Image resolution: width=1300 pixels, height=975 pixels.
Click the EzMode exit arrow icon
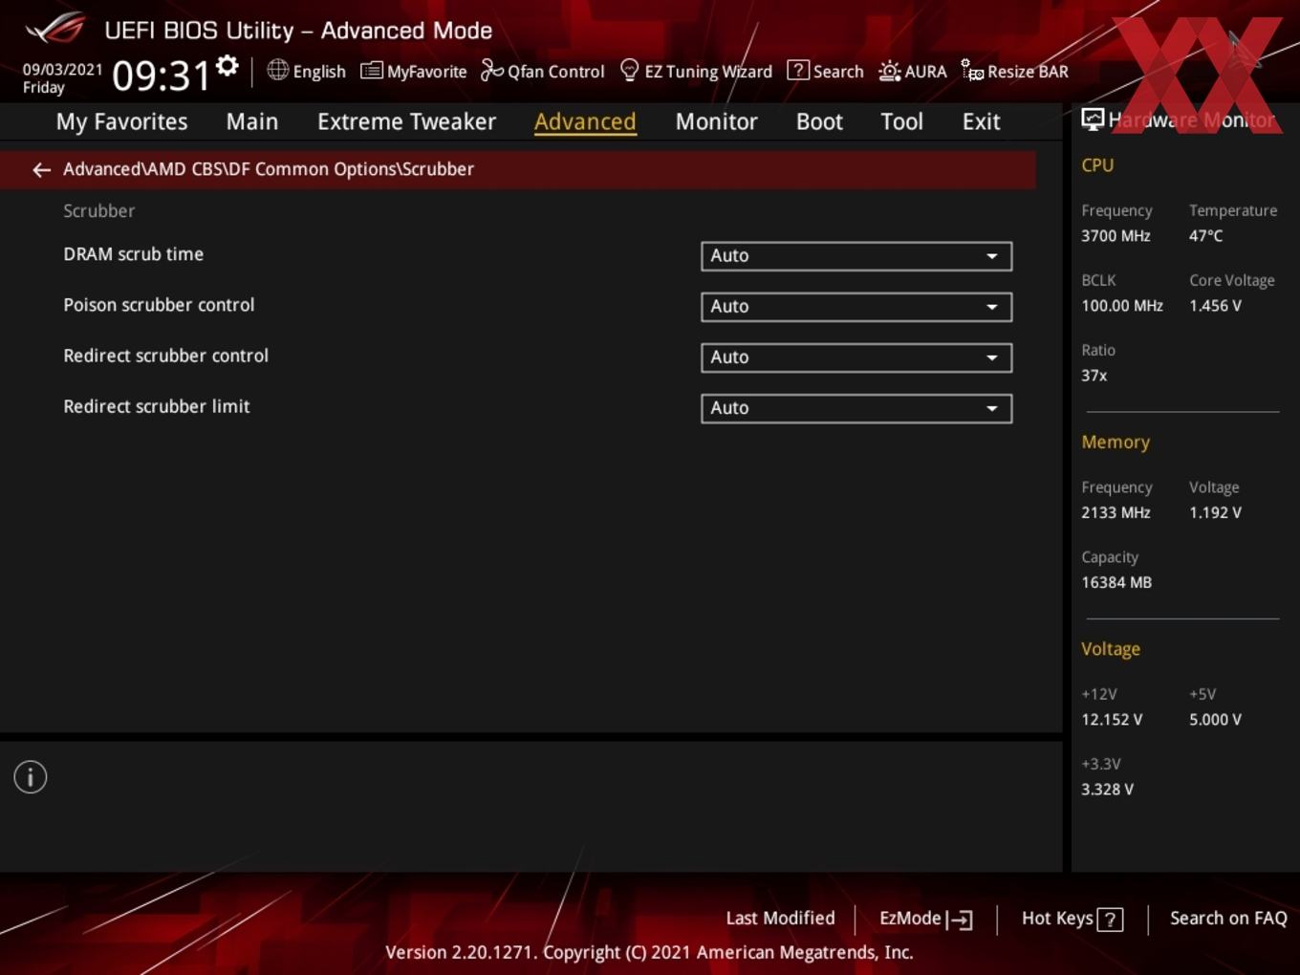(960, 920)
